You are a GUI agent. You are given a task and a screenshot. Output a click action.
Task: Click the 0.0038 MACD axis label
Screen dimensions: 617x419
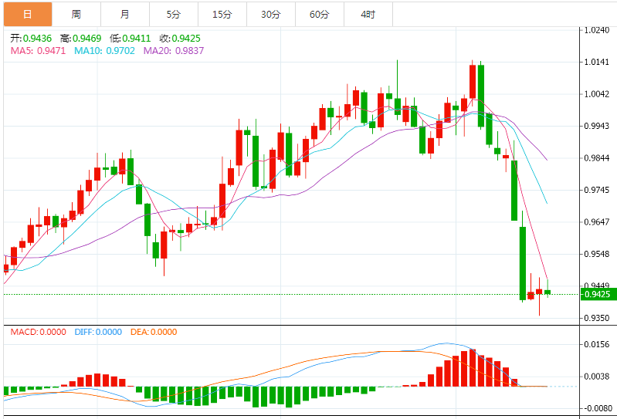(x=597, y=377)
